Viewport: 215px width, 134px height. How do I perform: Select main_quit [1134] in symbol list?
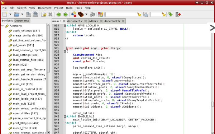click(x=24, y=104)
